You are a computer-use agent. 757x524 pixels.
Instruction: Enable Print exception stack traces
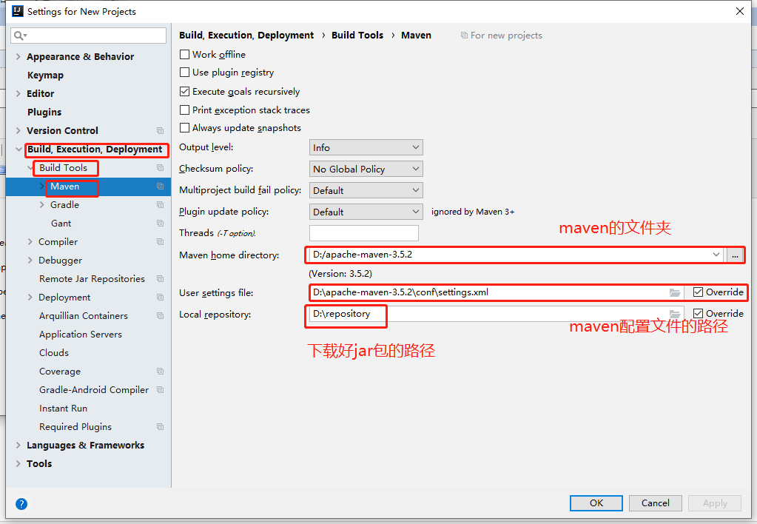coord(184,110)
